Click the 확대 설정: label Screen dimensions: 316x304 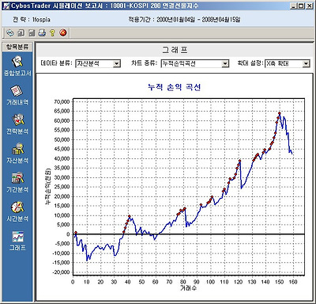(250, 63)
